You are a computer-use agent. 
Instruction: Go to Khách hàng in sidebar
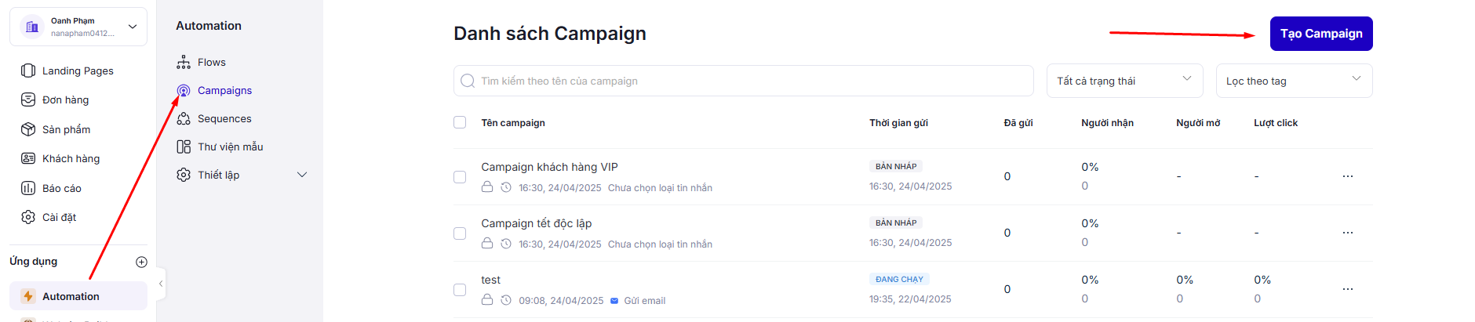click(71, 158)
